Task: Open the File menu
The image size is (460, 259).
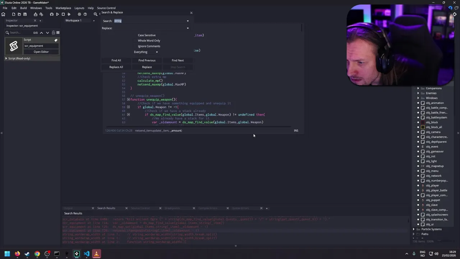Action: click(5, 8)
